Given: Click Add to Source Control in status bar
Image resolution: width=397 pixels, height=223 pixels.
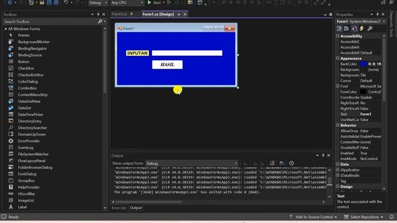Looking at the screenshot, I should 313,217.
